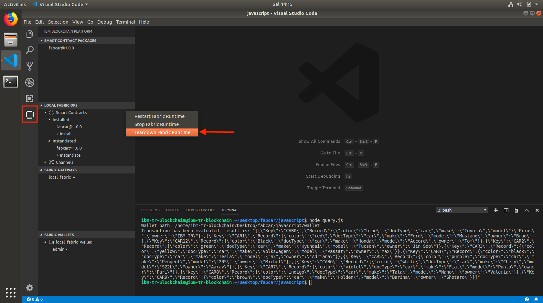The height and width of the screenshot is (303, 543).
Task: Open the Selection menu
Action: (58, 22)
